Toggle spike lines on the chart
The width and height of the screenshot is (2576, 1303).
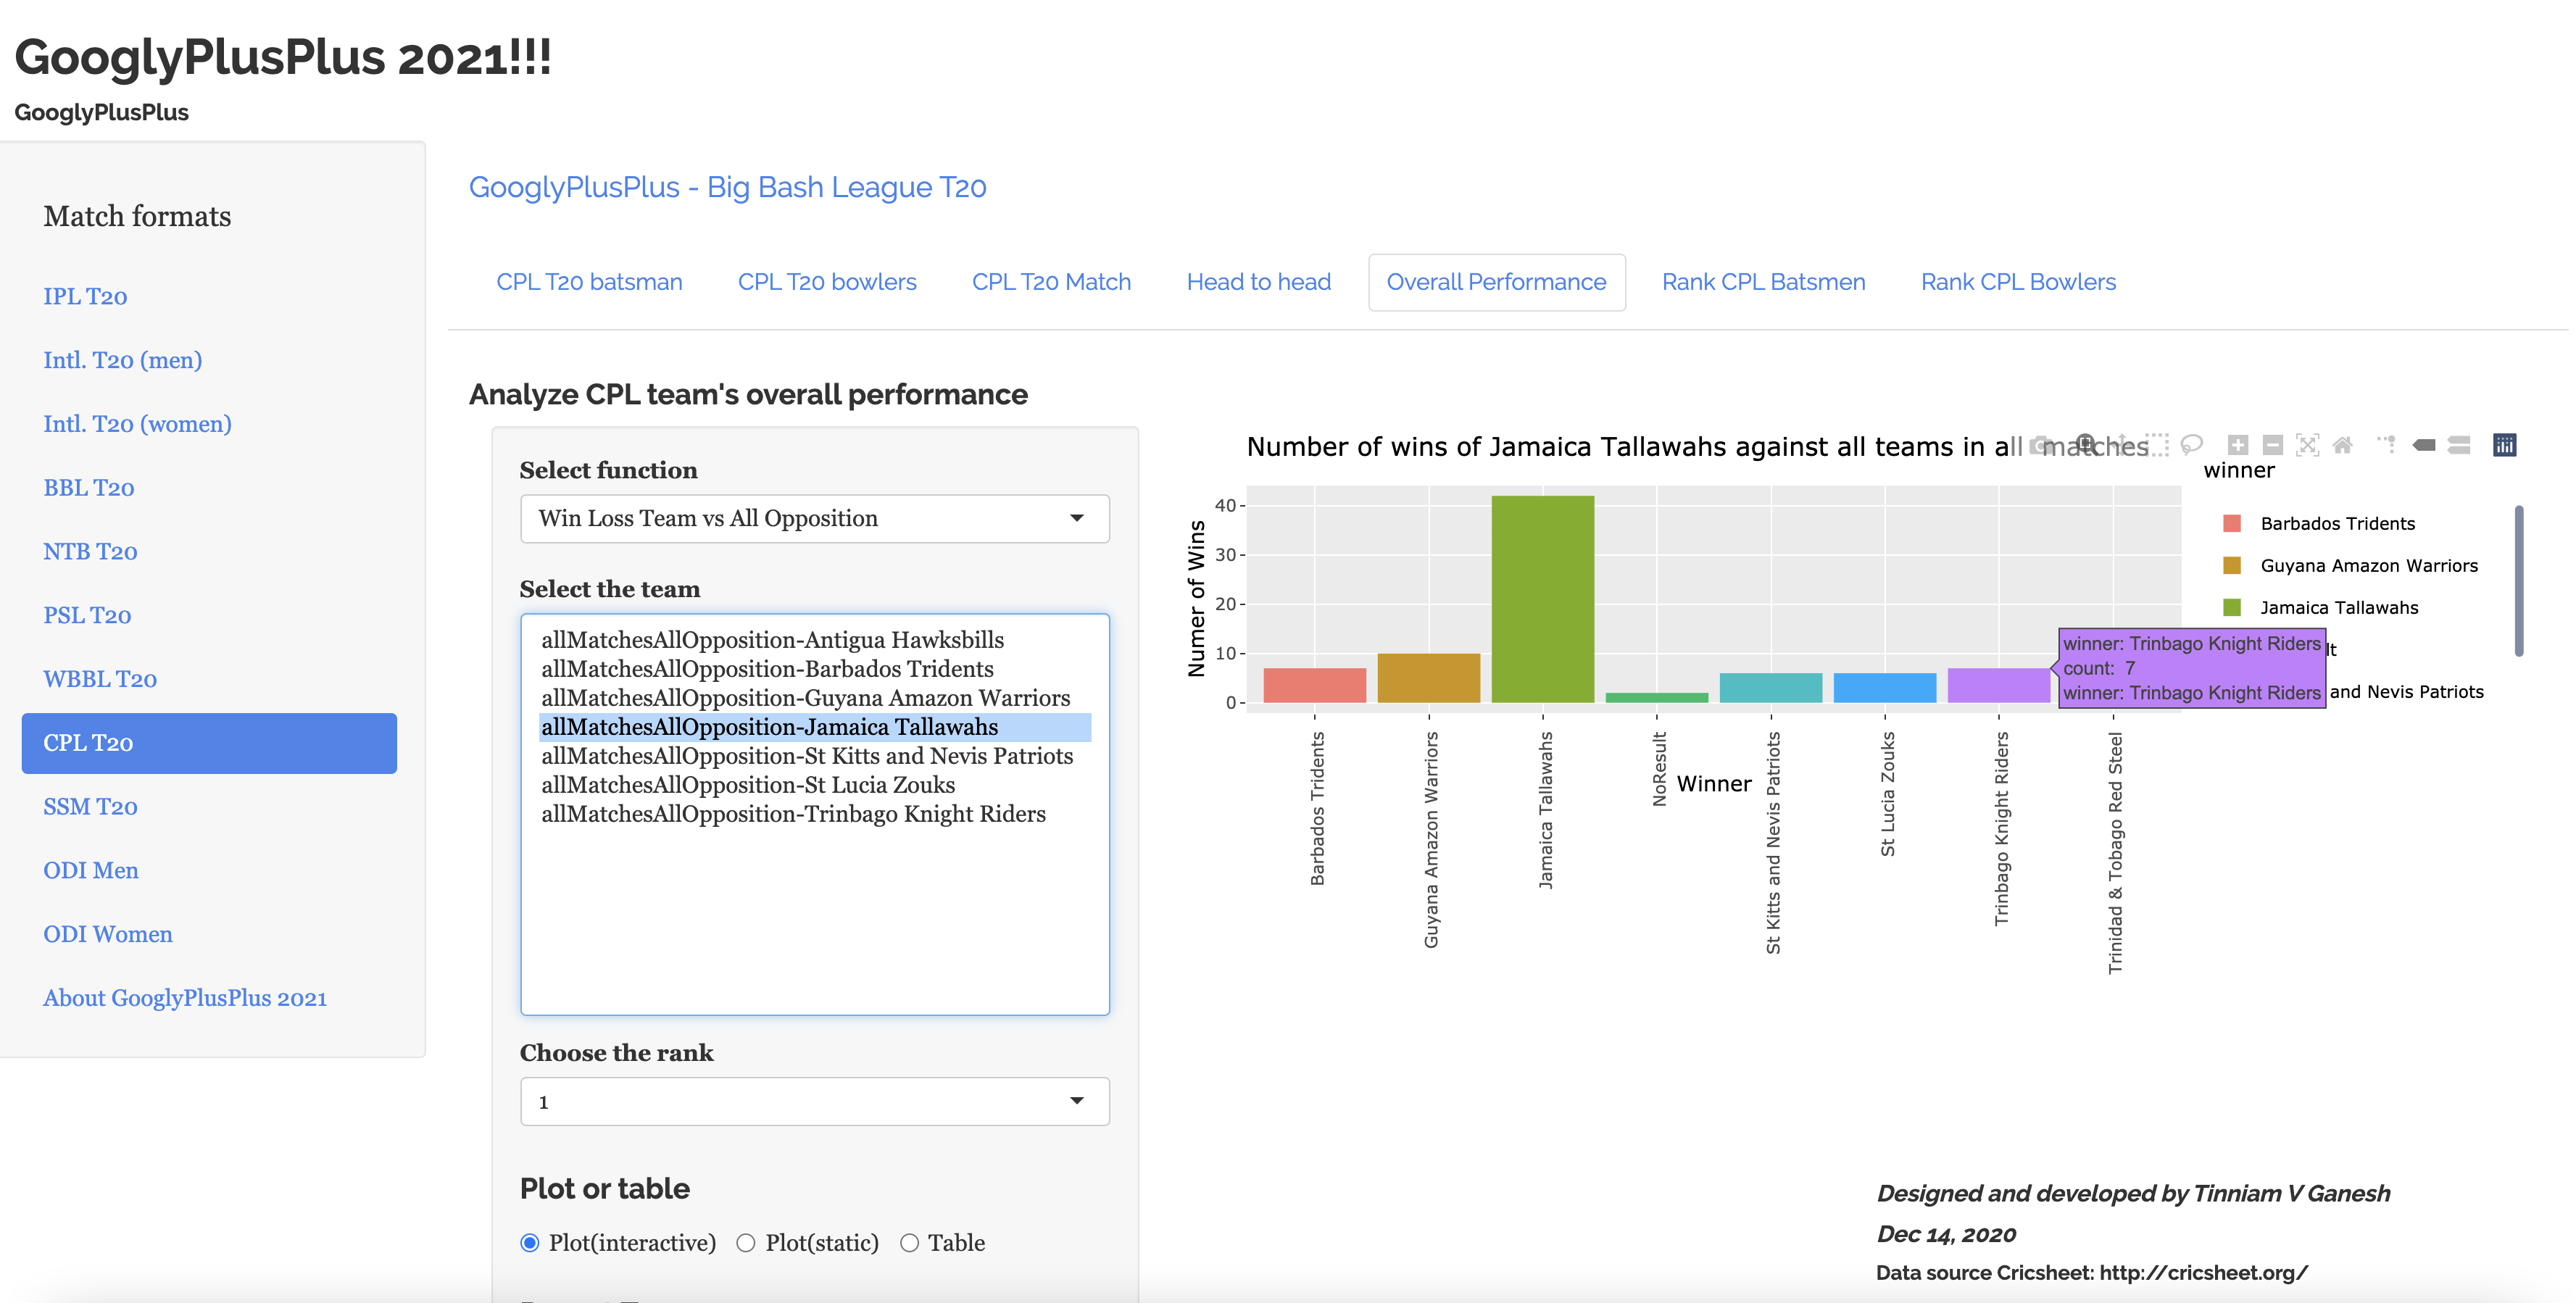2387,445
